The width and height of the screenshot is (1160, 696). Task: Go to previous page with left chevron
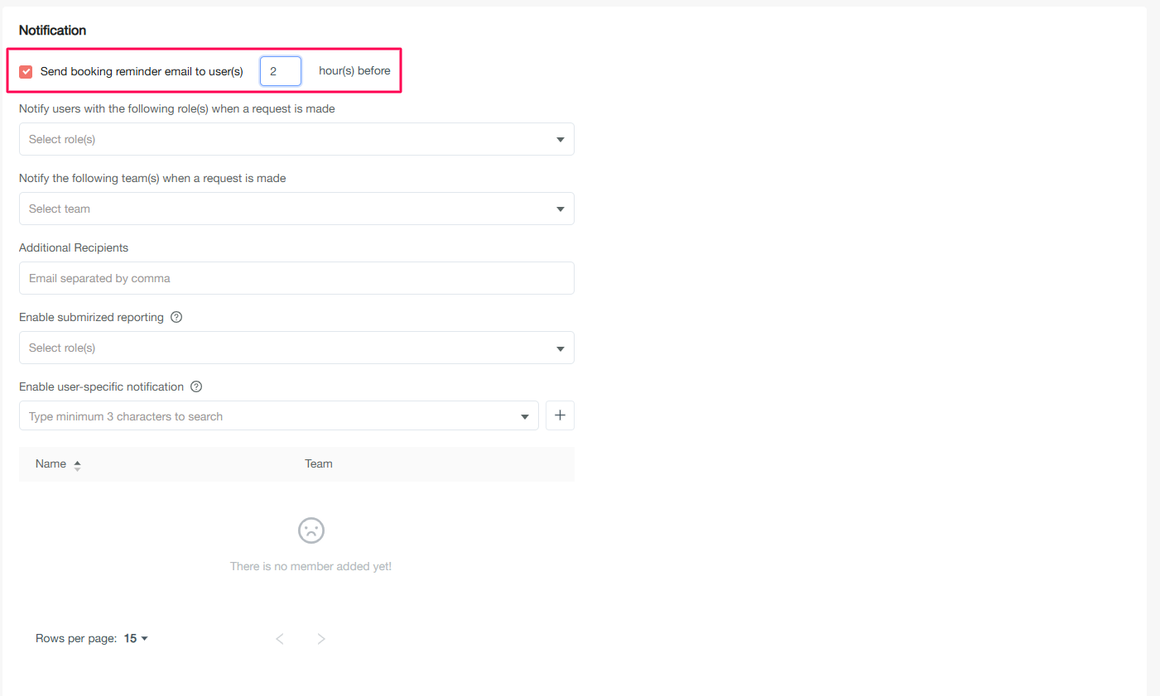[x=280, y=638]
